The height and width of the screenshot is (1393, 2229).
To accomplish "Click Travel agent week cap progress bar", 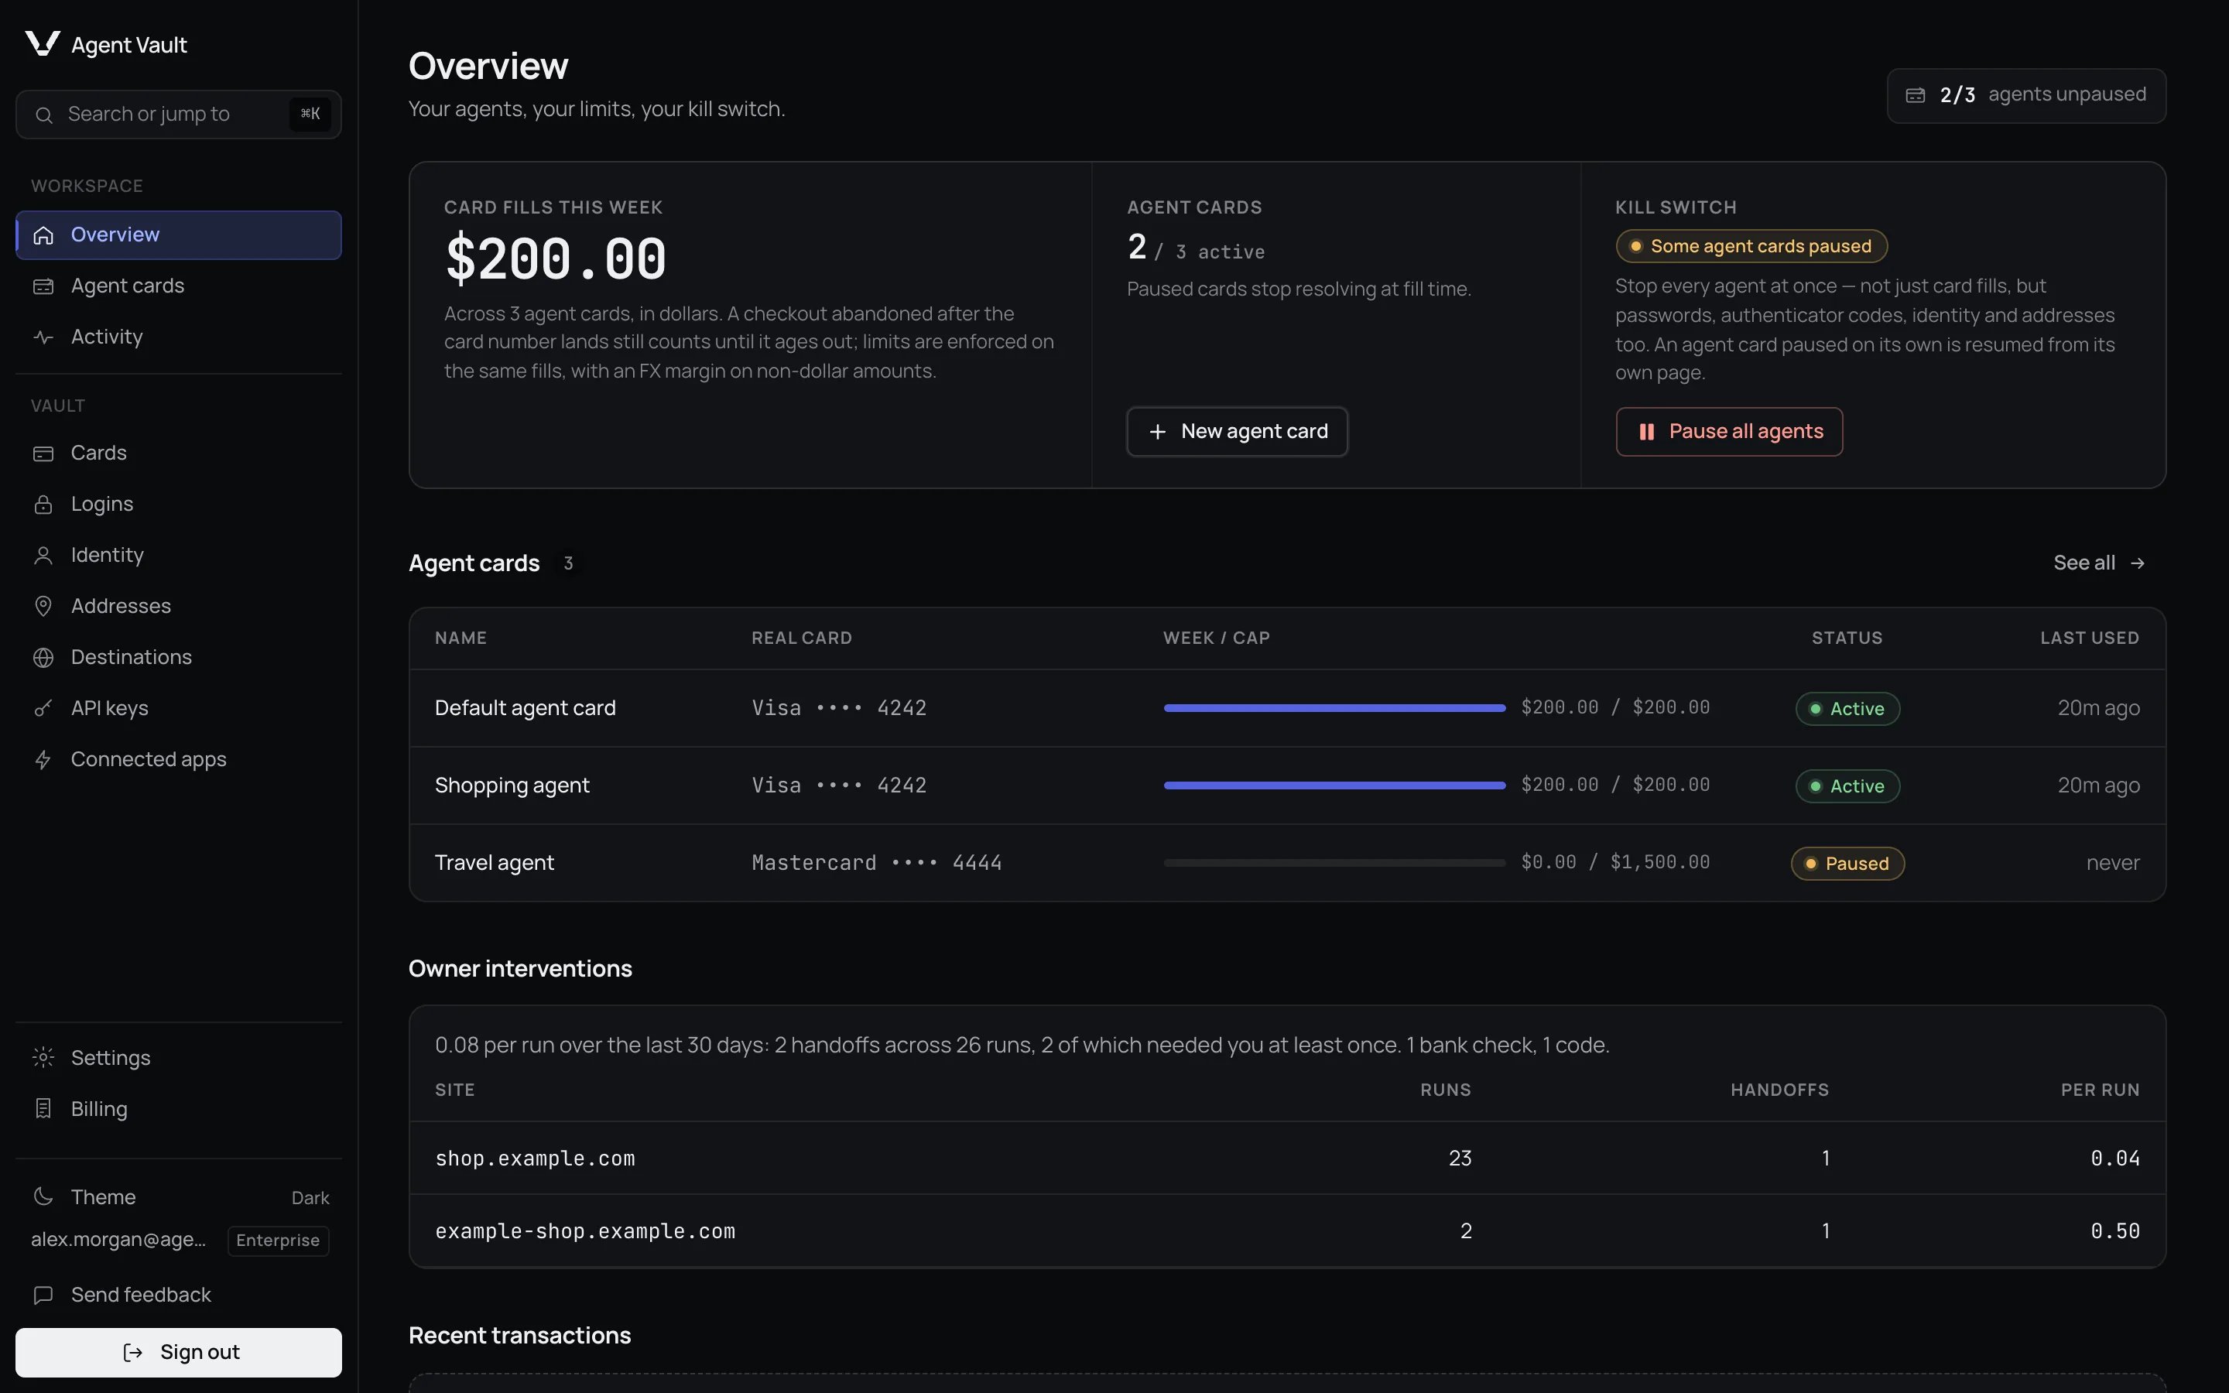I will click(1334, 863).
